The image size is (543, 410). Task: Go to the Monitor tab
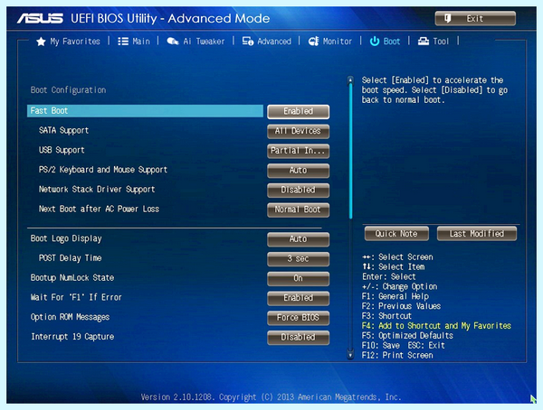coord(330,42)
